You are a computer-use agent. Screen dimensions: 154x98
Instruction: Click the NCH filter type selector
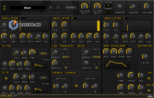[43, 54]
